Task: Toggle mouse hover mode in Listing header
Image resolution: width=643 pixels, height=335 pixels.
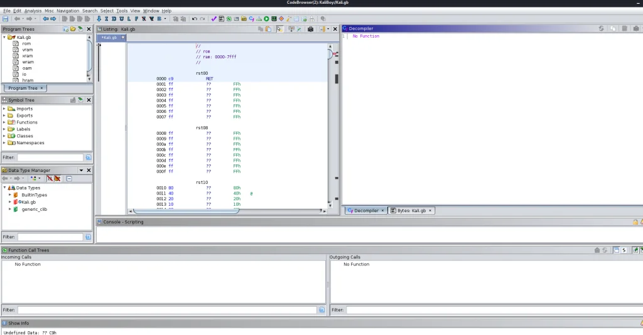Action: point(279,29)
